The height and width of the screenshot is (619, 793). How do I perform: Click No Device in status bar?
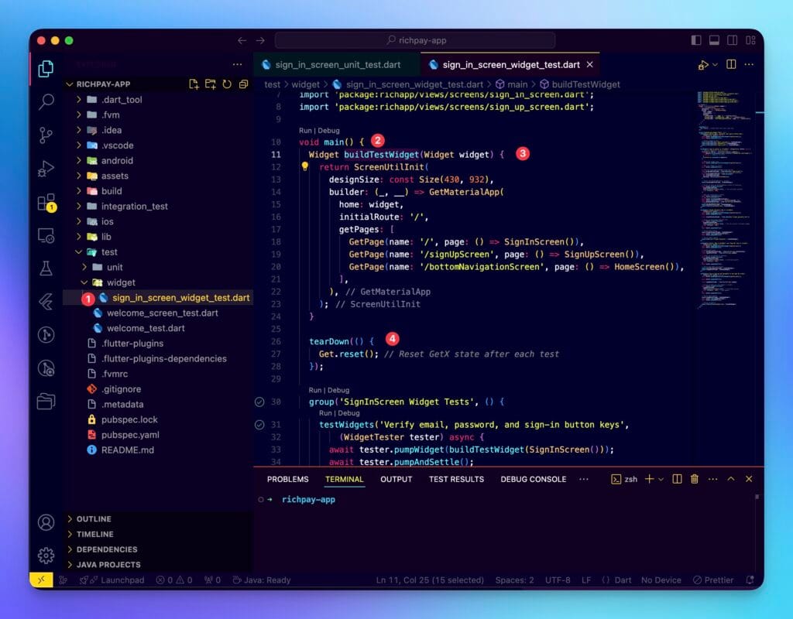[661, 580]
